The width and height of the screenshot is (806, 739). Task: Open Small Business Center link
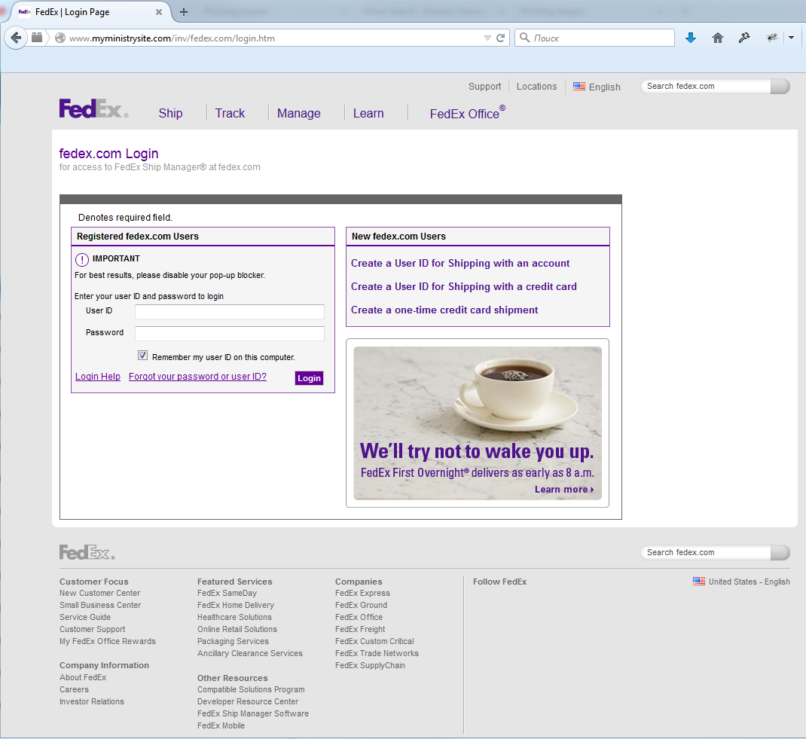click(x=100, y=606)
